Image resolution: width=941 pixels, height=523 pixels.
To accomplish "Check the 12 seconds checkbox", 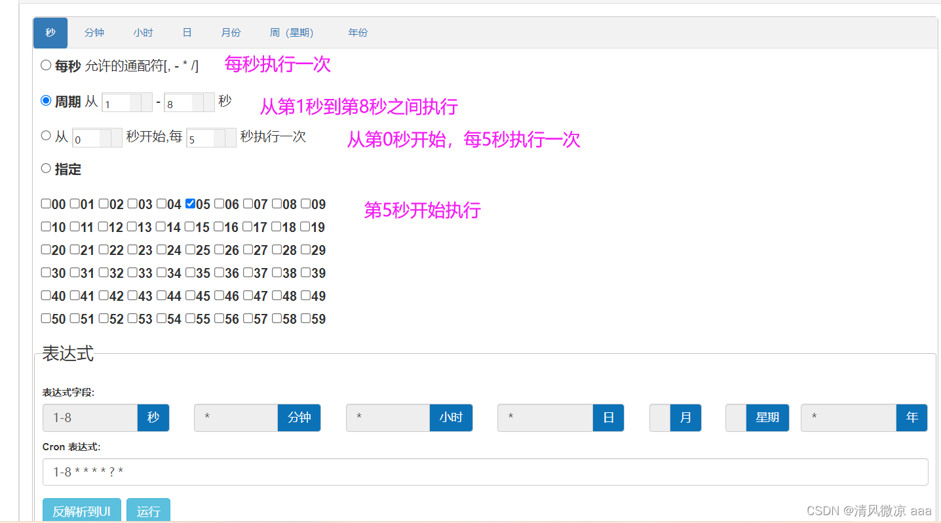I will (103, 227).
